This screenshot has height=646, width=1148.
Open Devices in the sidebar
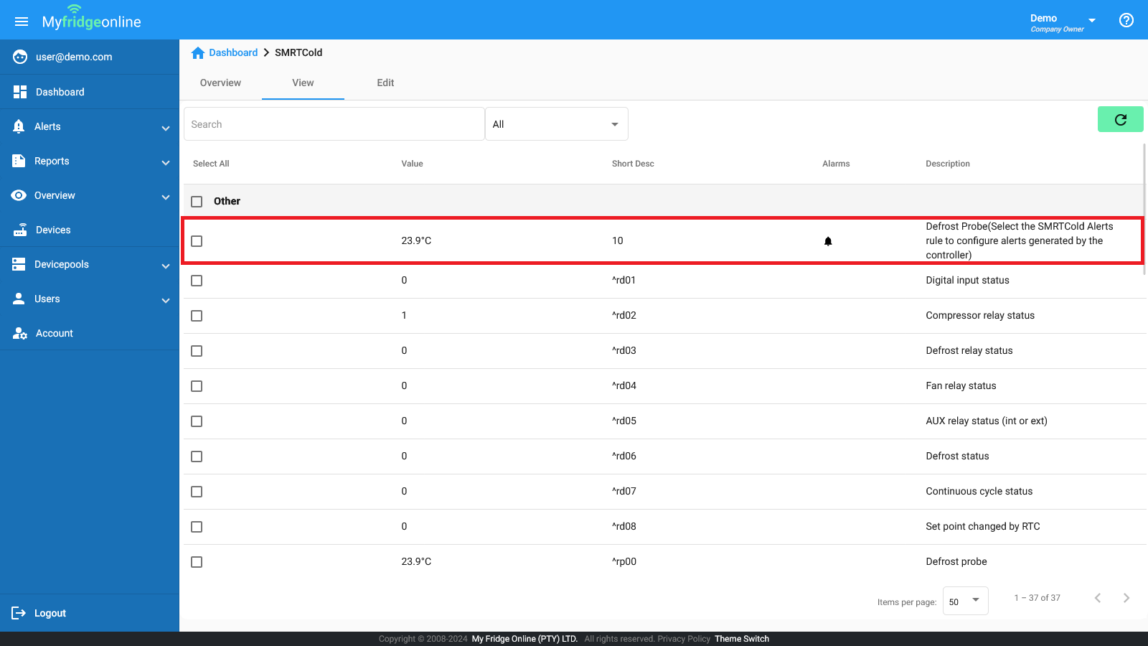90,230
